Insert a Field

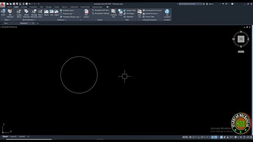tap(120, 13)
